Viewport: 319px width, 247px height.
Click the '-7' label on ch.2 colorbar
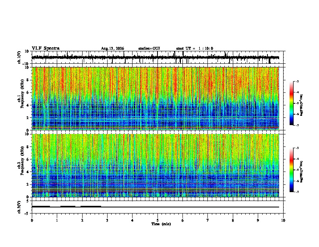[297, 192]
